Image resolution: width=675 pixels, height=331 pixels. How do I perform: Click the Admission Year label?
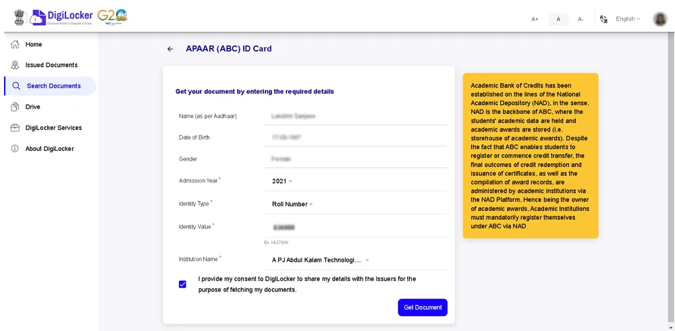(x=199, y=181)
